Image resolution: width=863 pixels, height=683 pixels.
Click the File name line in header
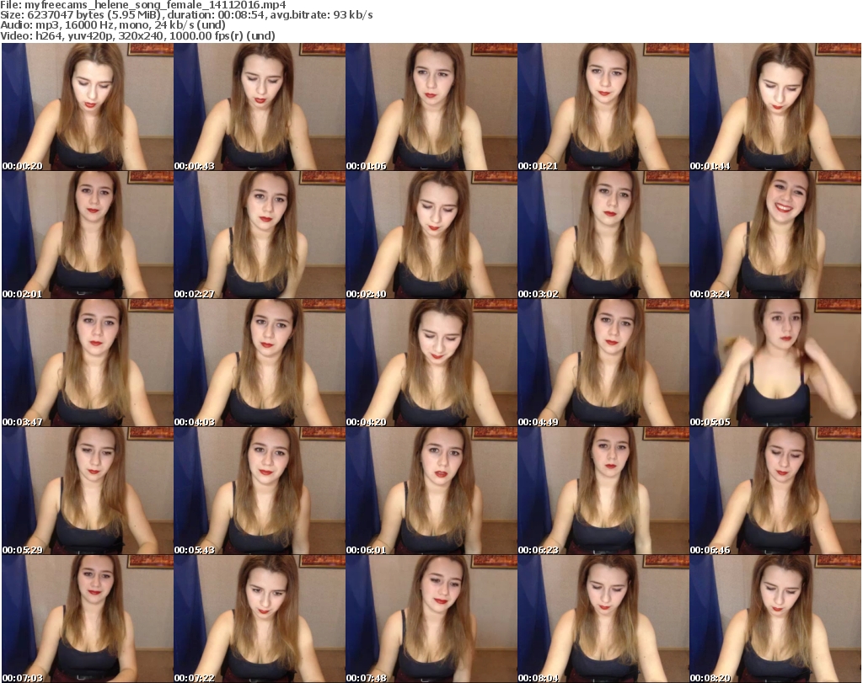[143, 5]
